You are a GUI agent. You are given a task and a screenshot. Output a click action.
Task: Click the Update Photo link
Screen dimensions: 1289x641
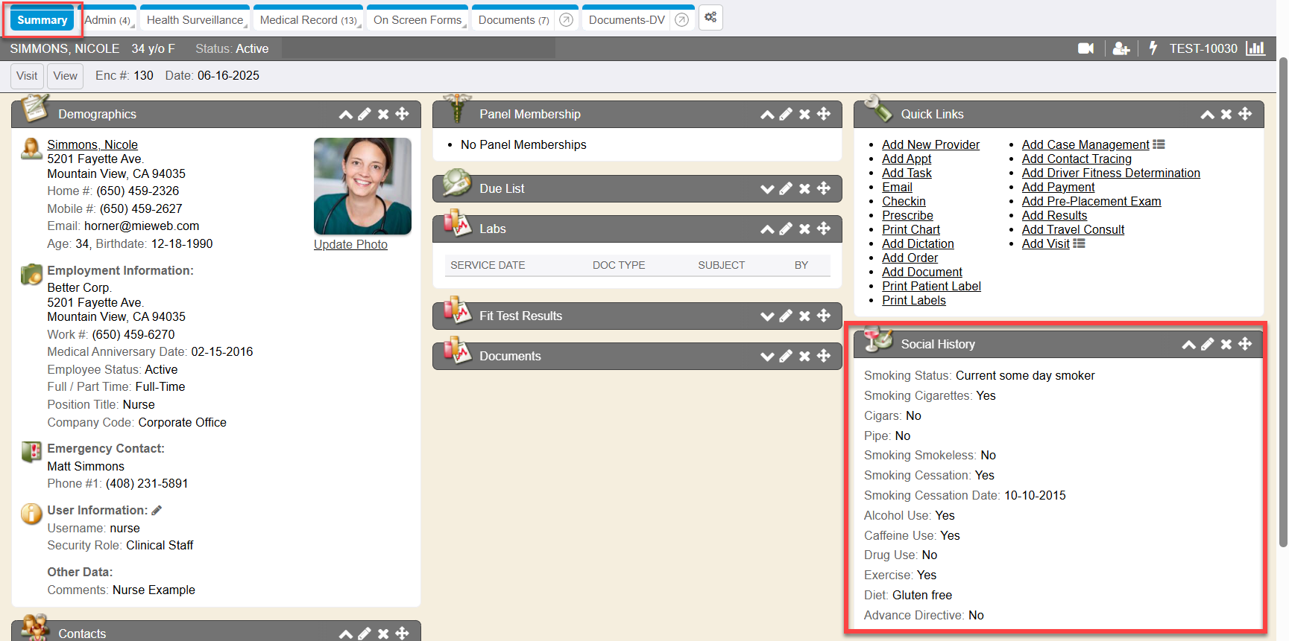pos(350,244)
